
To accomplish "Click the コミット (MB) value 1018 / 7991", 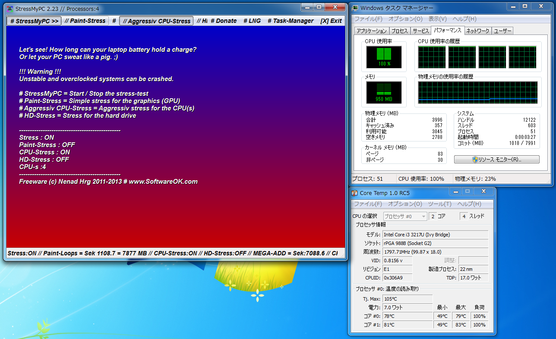I will tap(523, 143).
